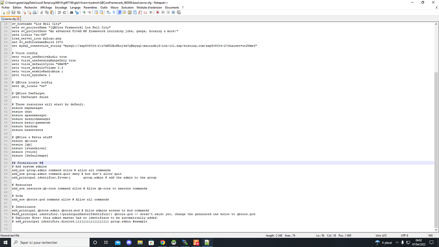Open the Find dialog with the binoculars icon
Viewport: 439px width, 247px height.
pos(71,12)
